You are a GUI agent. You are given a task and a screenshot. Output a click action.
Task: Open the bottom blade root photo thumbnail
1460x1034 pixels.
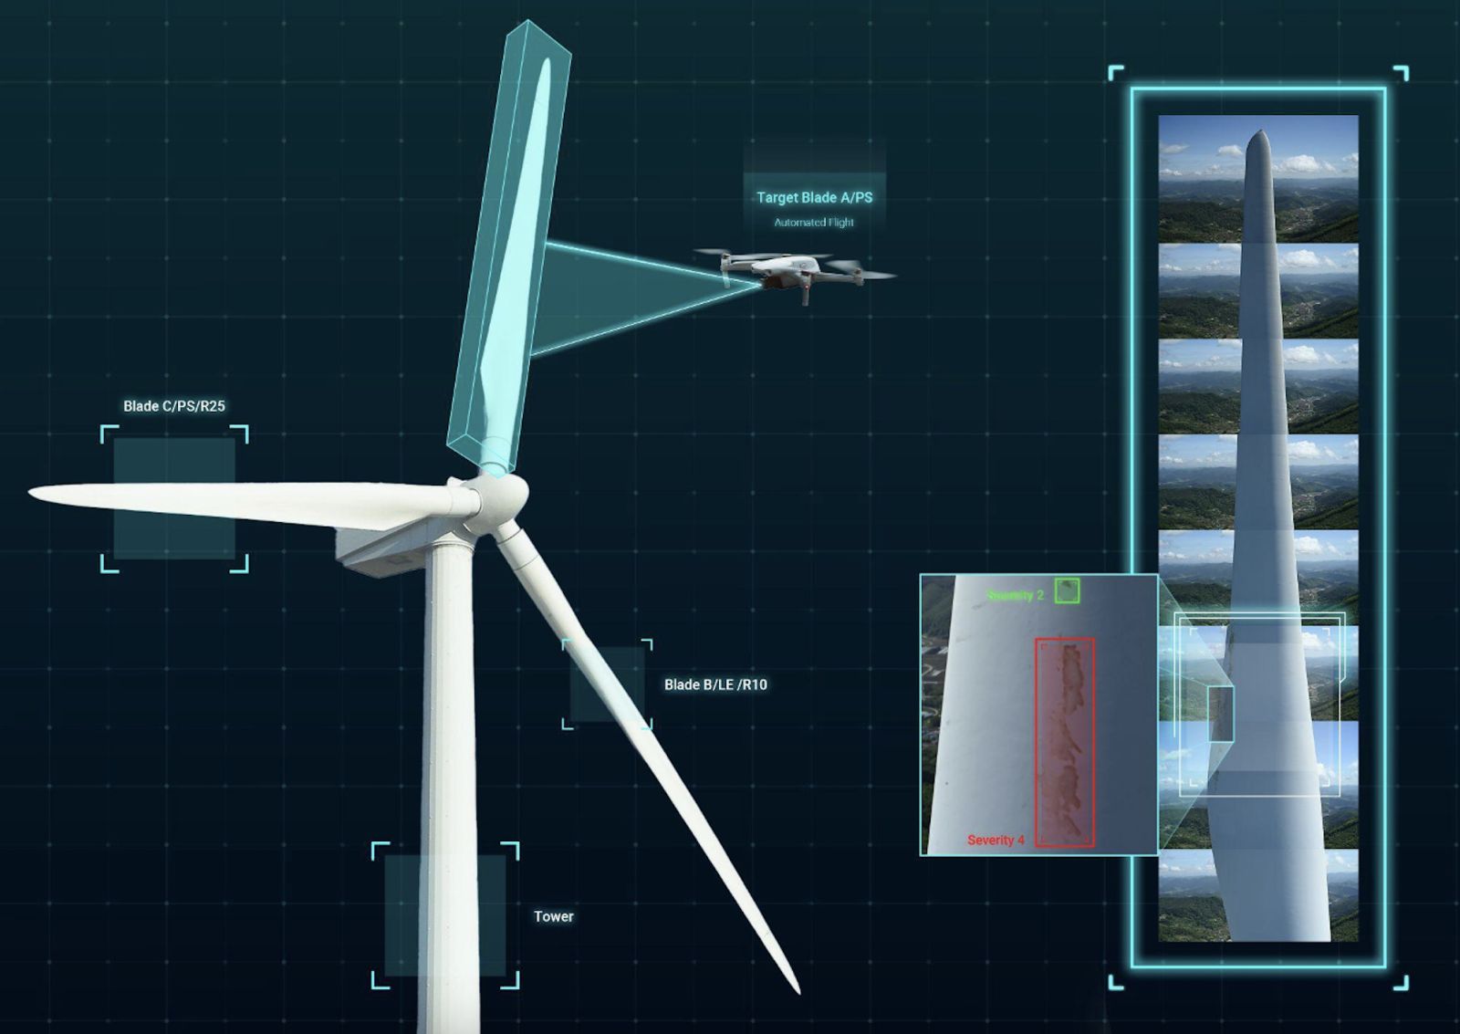1258,895
